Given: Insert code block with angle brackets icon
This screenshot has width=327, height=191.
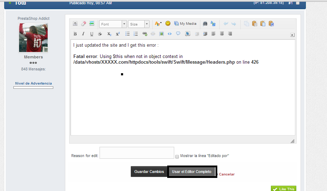Looking at the screenshot, I should [x=170, y=34].
